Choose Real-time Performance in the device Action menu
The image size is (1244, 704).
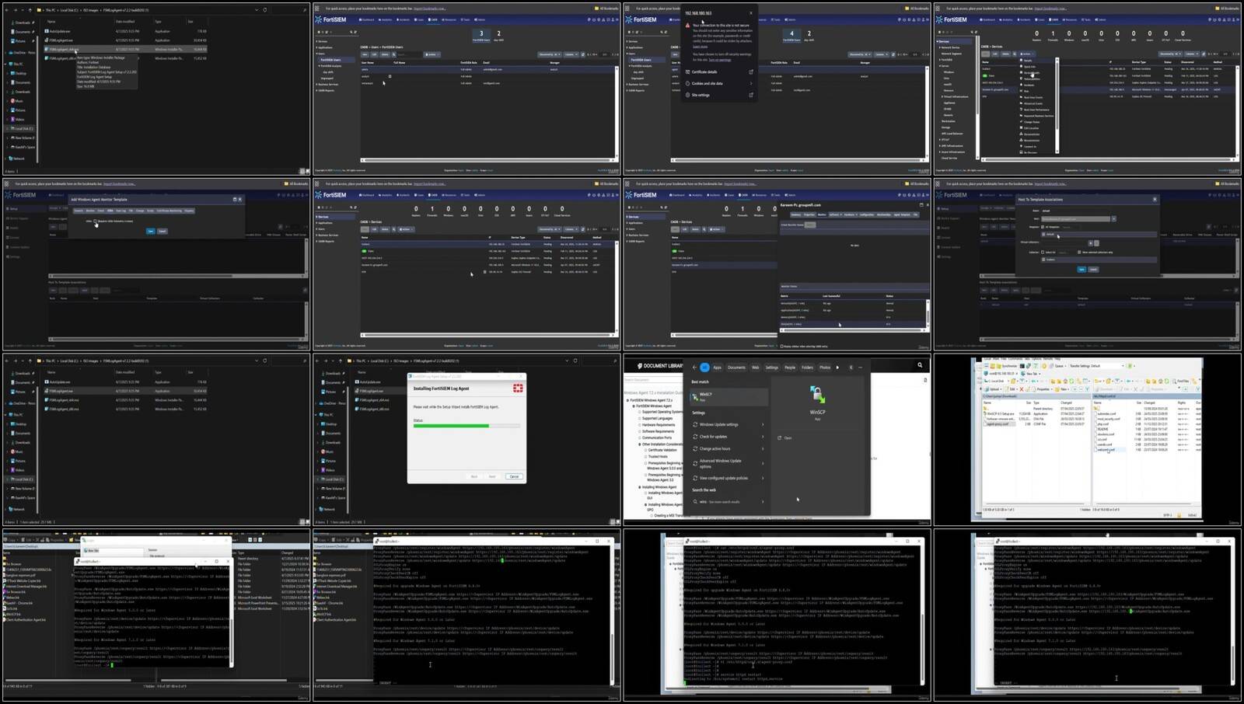point(1036,110)
